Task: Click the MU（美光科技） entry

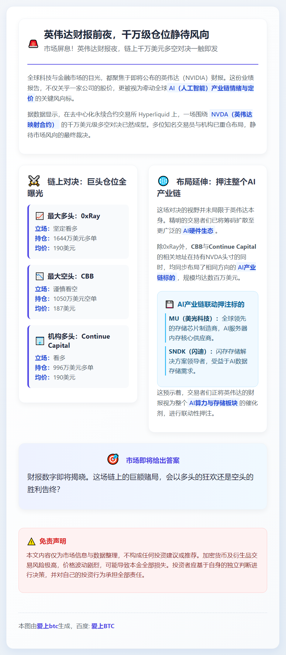Action: [x=208, y=328]
